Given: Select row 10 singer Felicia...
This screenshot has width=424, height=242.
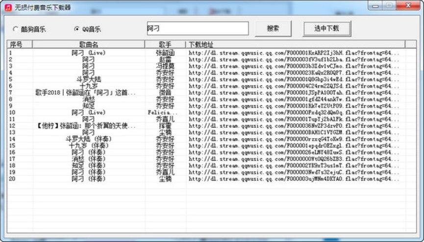Looking at the screenshot, I should click(x=163, y=113).
